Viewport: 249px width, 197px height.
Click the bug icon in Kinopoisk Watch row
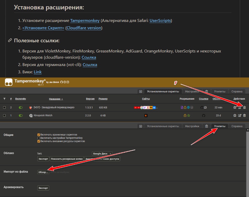pos(235,115)
